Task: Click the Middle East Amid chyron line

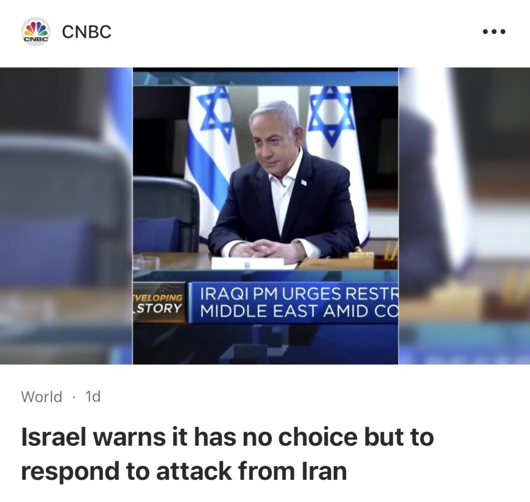Action: [x=299, y=311]
